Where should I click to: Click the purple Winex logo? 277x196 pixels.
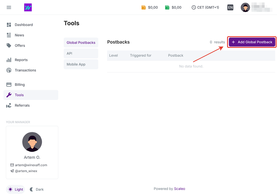click(x=28, y=7)
